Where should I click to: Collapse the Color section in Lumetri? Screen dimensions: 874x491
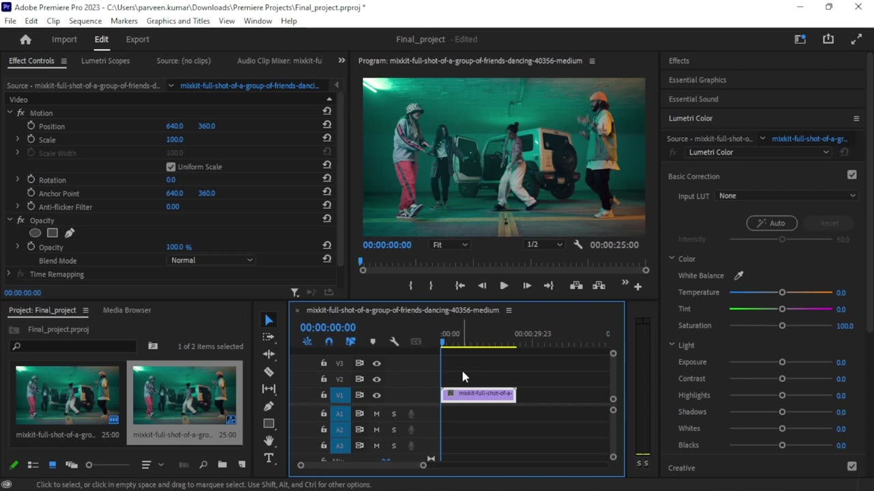pos(672,258)
